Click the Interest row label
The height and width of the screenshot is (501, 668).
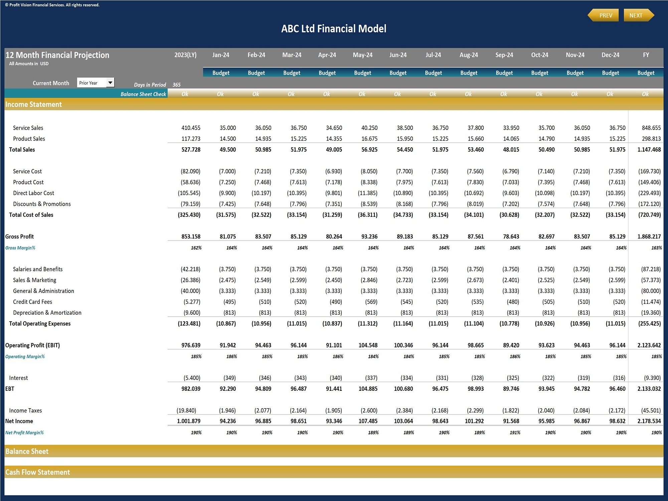[18, 378]
